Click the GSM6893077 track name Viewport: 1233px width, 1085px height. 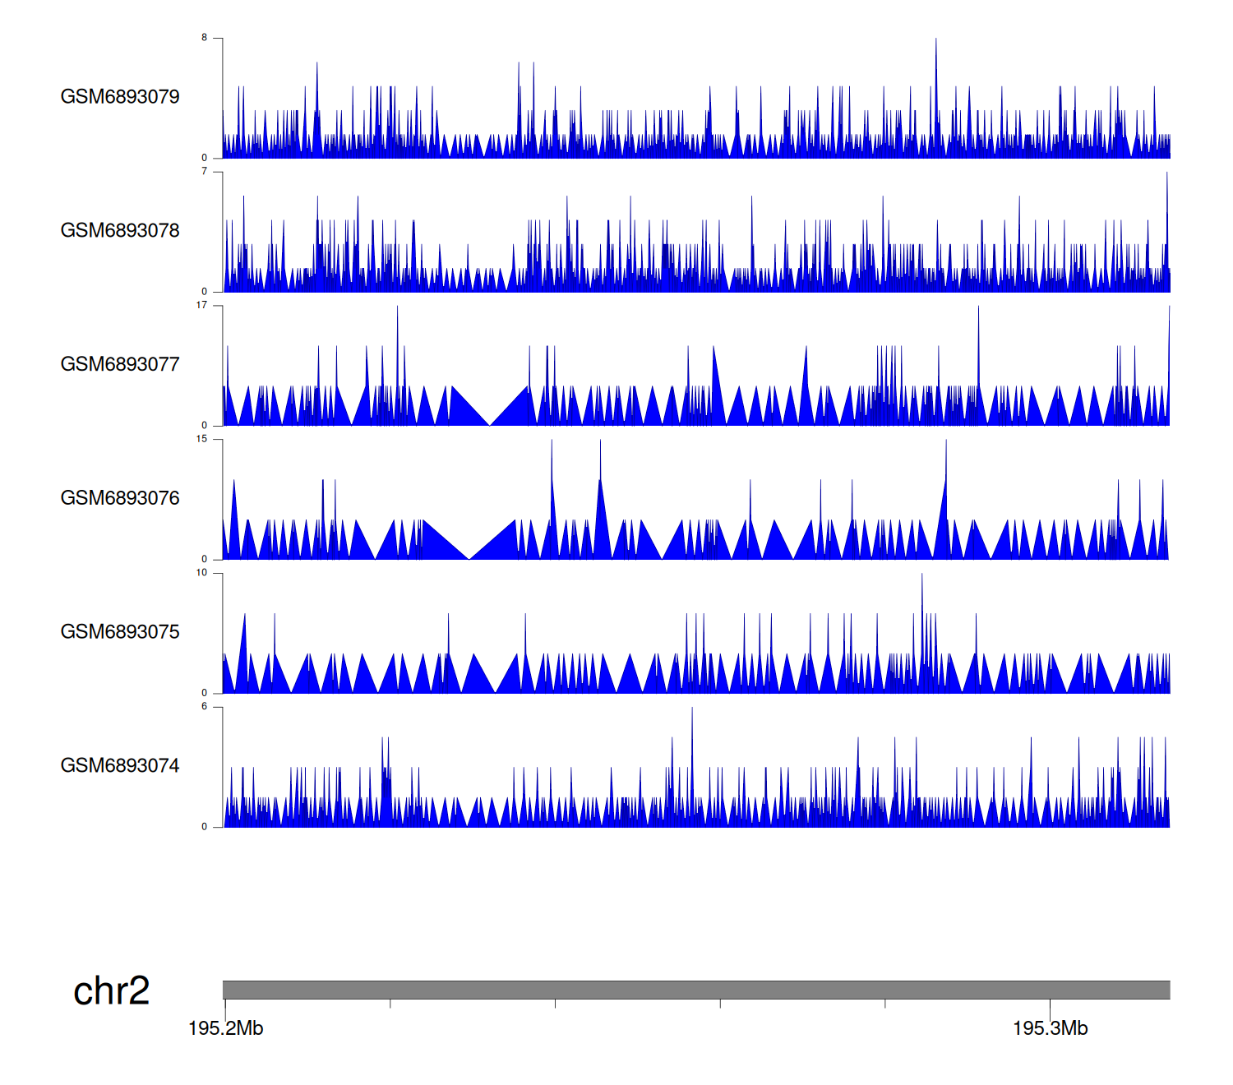[120, 364]
